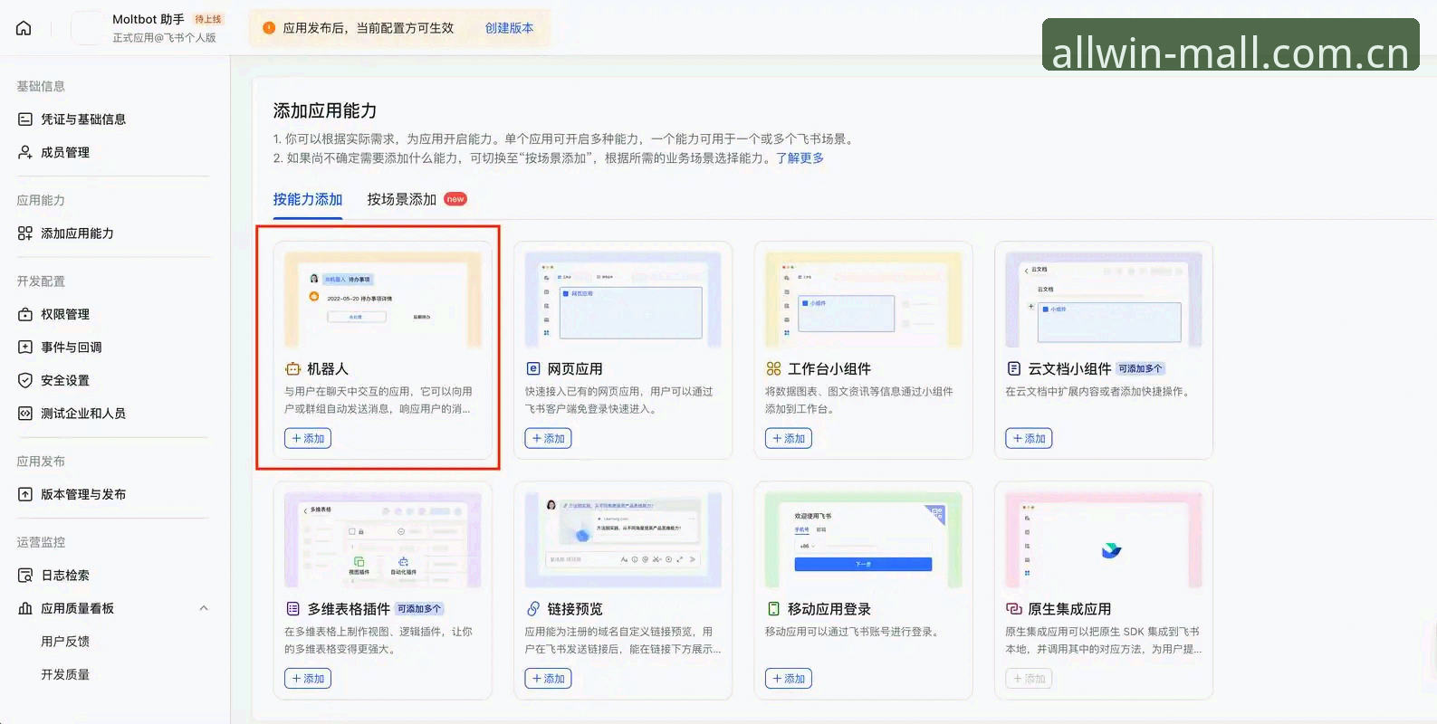
Task: Click the orange warning icon in the banner
Action: click(269, 28)
